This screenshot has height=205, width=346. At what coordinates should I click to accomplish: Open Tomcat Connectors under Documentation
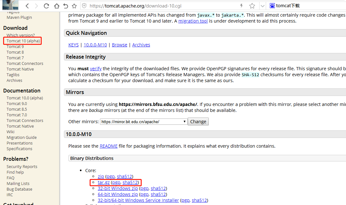[x=25, y=120]
